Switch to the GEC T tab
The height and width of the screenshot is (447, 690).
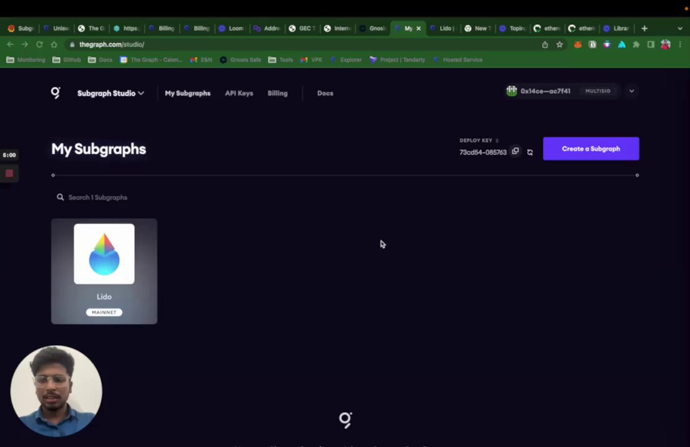(x=303, y=28)
